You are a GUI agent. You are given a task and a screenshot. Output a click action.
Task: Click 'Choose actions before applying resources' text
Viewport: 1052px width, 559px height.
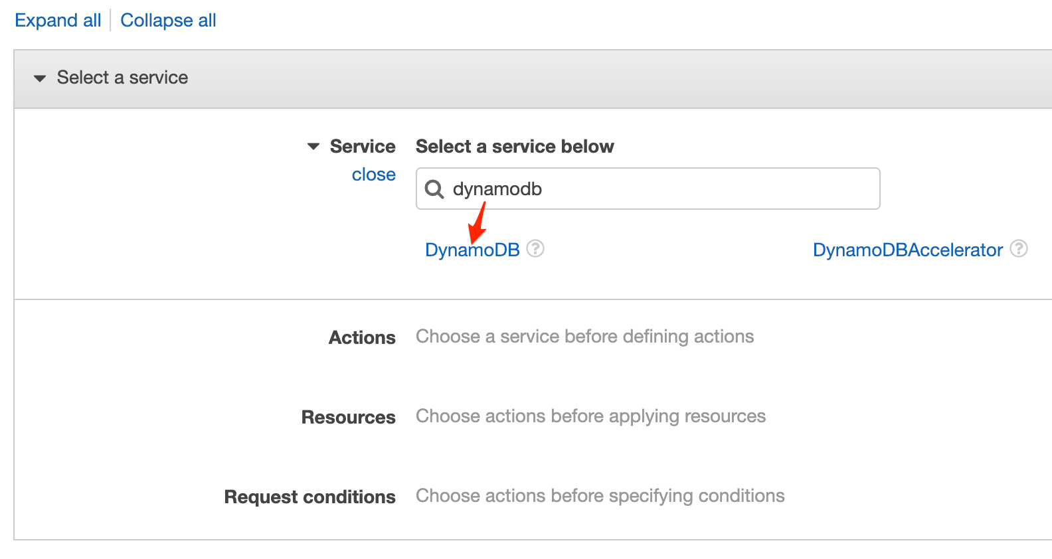coord(591,416)
